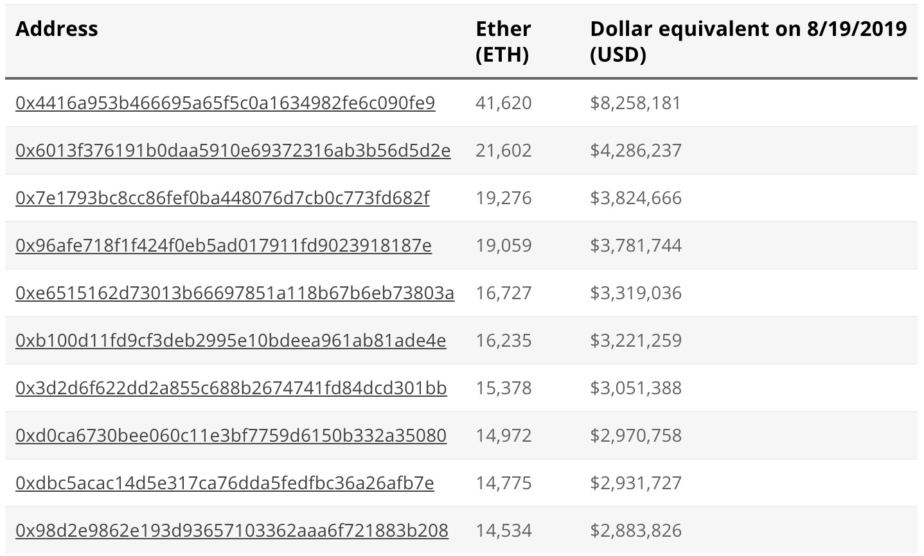Click the Ether (ETH) column header
This screenshot has height=556, width=924.
click(503, 42)
